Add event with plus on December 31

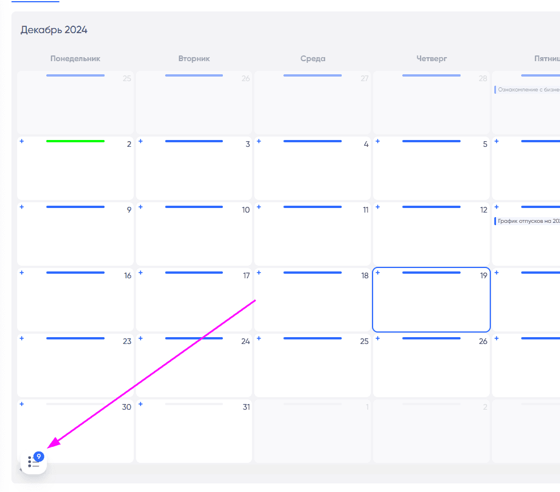tap(141, 404)
